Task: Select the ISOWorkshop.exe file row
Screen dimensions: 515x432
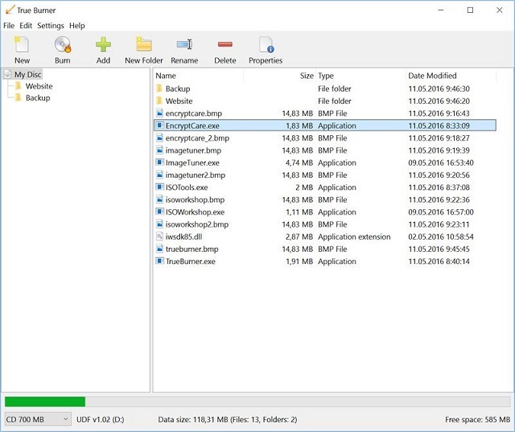Action: tap(195, 212)
